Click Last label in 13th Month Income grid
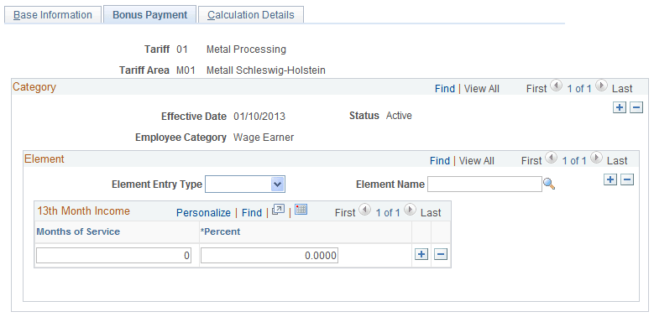 pyautogui.click(x=431, y=213)
